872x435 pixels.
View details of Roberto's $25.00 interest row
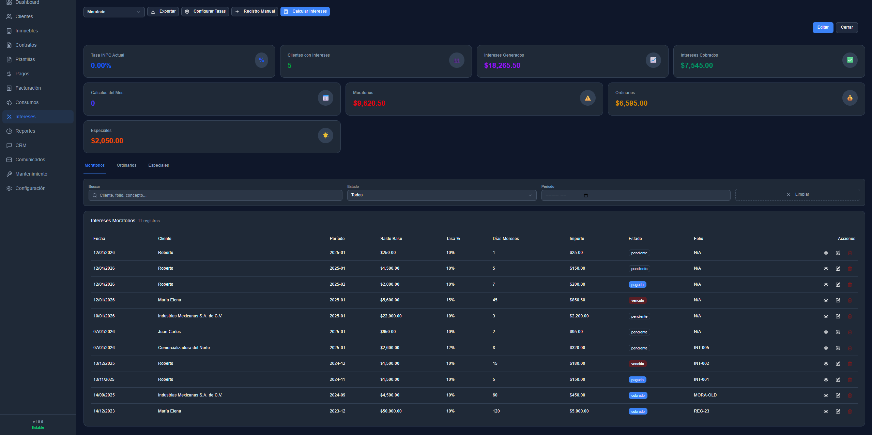(826, 253)
